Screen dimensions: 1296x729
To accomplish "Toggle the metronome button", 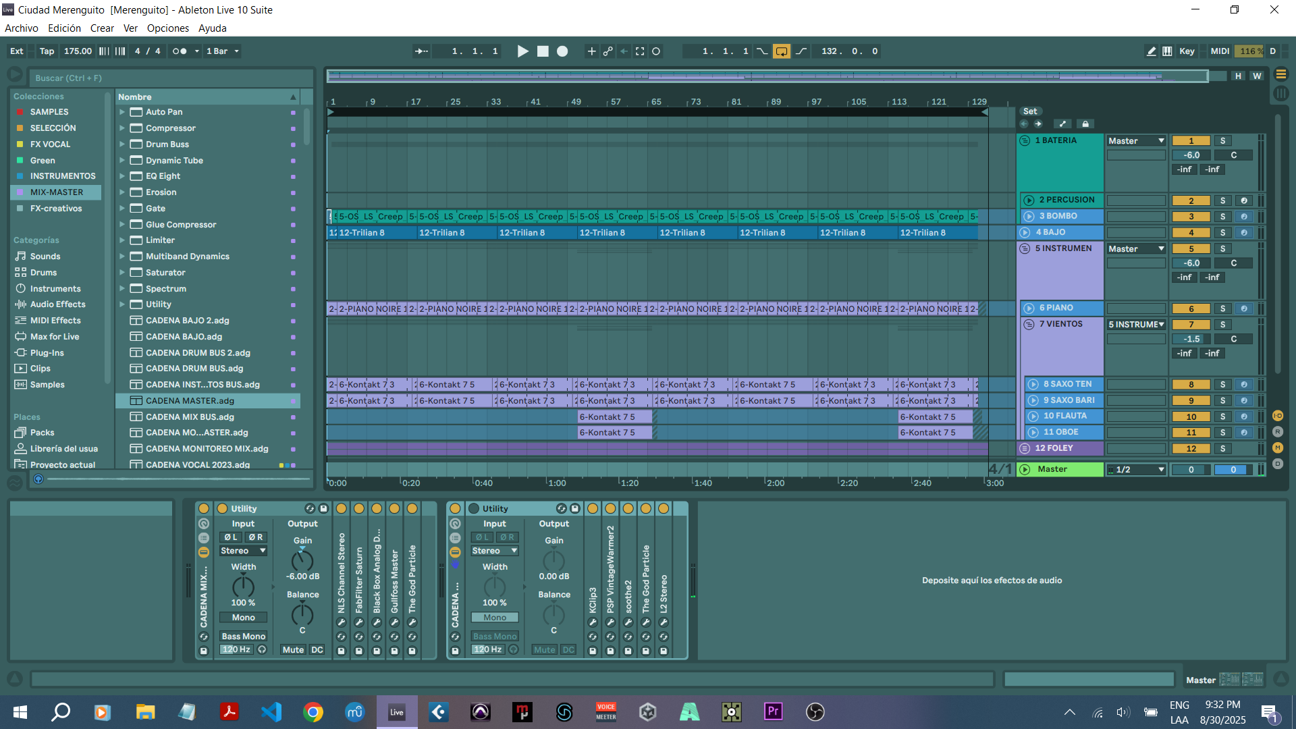I will tap(180, 51).
